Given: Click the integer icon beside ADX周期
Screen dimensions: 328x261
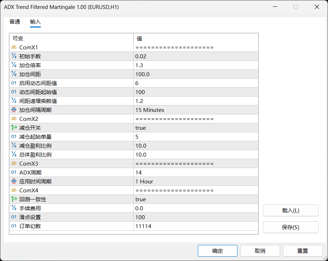Looking at the screenshot, I should (x=14, y=172).
